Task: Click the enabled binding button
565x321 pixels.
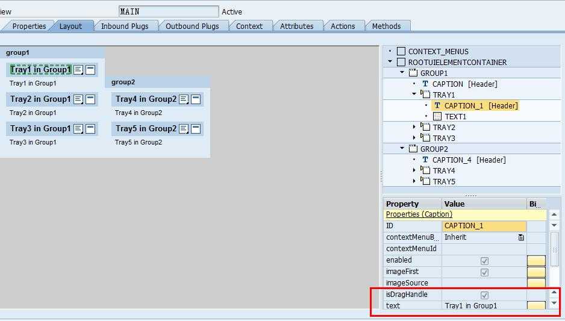Action: [x=536, y=261]
